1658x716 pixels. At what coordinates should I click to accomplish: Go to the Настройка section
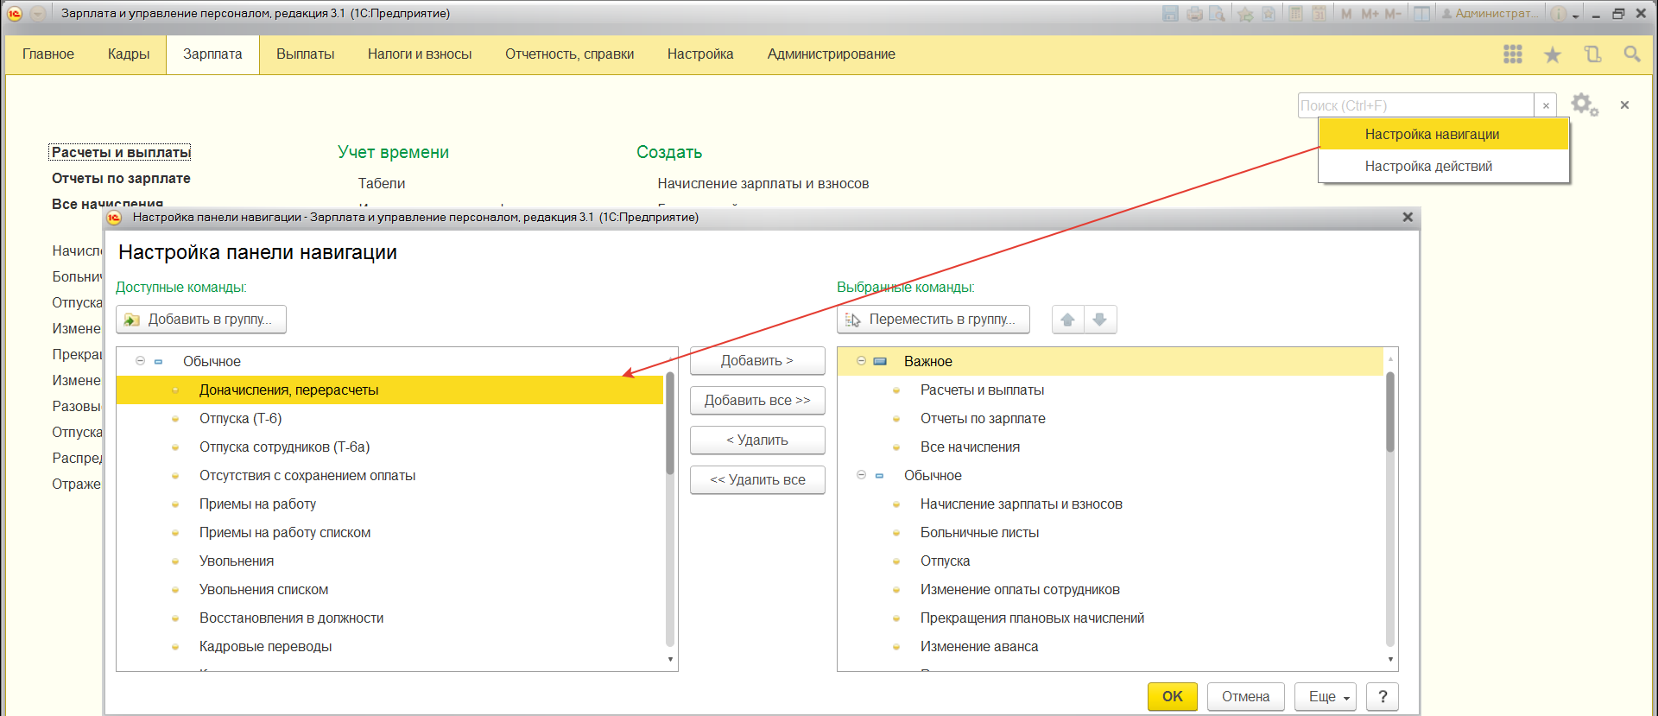(x=700, y=54)
